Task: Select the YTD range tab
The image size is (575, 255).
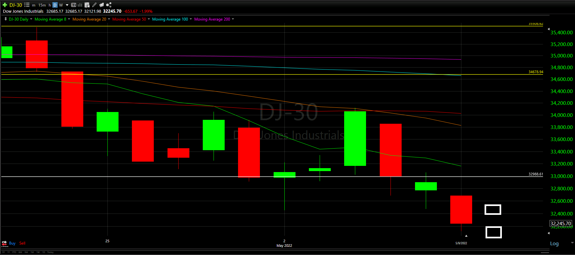Action: (x=14, y=252)
